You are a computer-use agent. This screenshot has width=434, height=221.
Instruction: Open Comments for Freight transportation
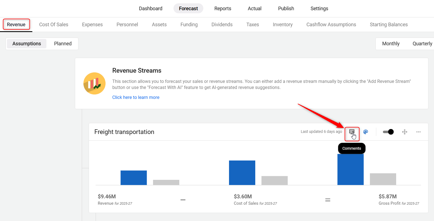(352, 132)
